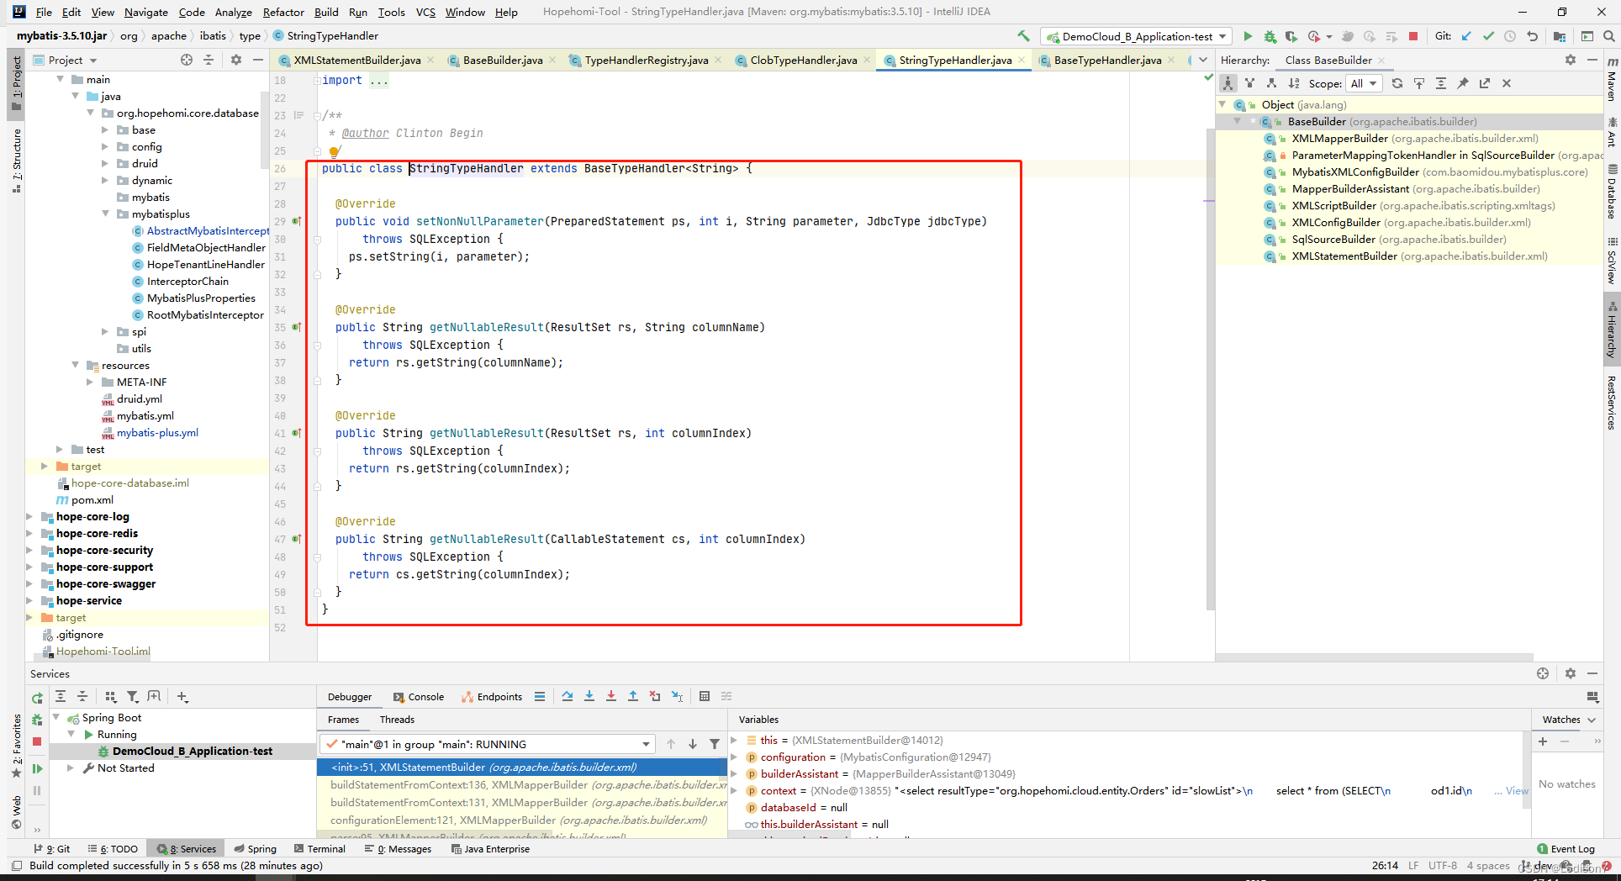Switch to XMLStatementBuilder.java tab
Image resolution: width=1621 pixels, height=881 pixels.
click(356, 60)
